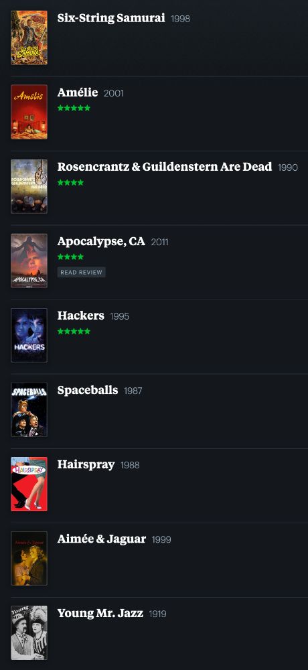308x670 pixels.
Task: Select the 1919 year next to Young Mr. Jazz
Action: click(157, 614)
